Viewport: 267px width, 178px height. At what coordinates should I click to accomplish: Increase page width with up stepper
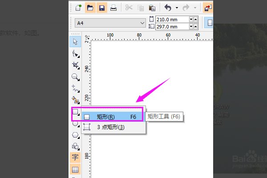pos(196,20)
